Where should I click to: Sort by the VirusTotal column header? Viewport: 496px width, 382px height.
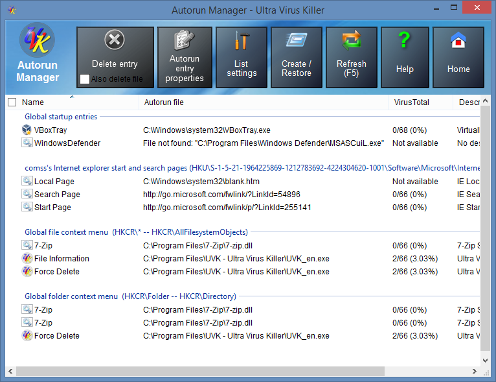pos(411,102)
